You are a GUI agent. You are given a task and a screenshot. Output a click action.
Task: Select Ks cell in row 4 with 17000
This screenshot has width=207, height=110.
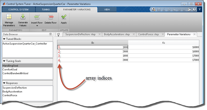coord(163,60)
